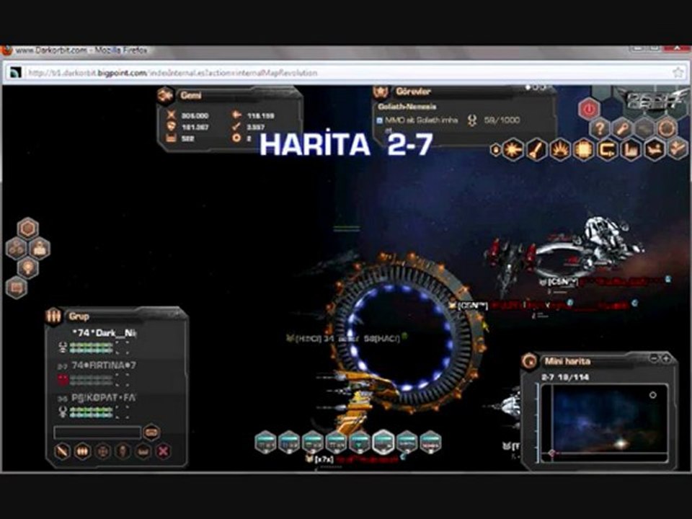
Task: Click the Grup panel name input field
Action: pos(97,432)
